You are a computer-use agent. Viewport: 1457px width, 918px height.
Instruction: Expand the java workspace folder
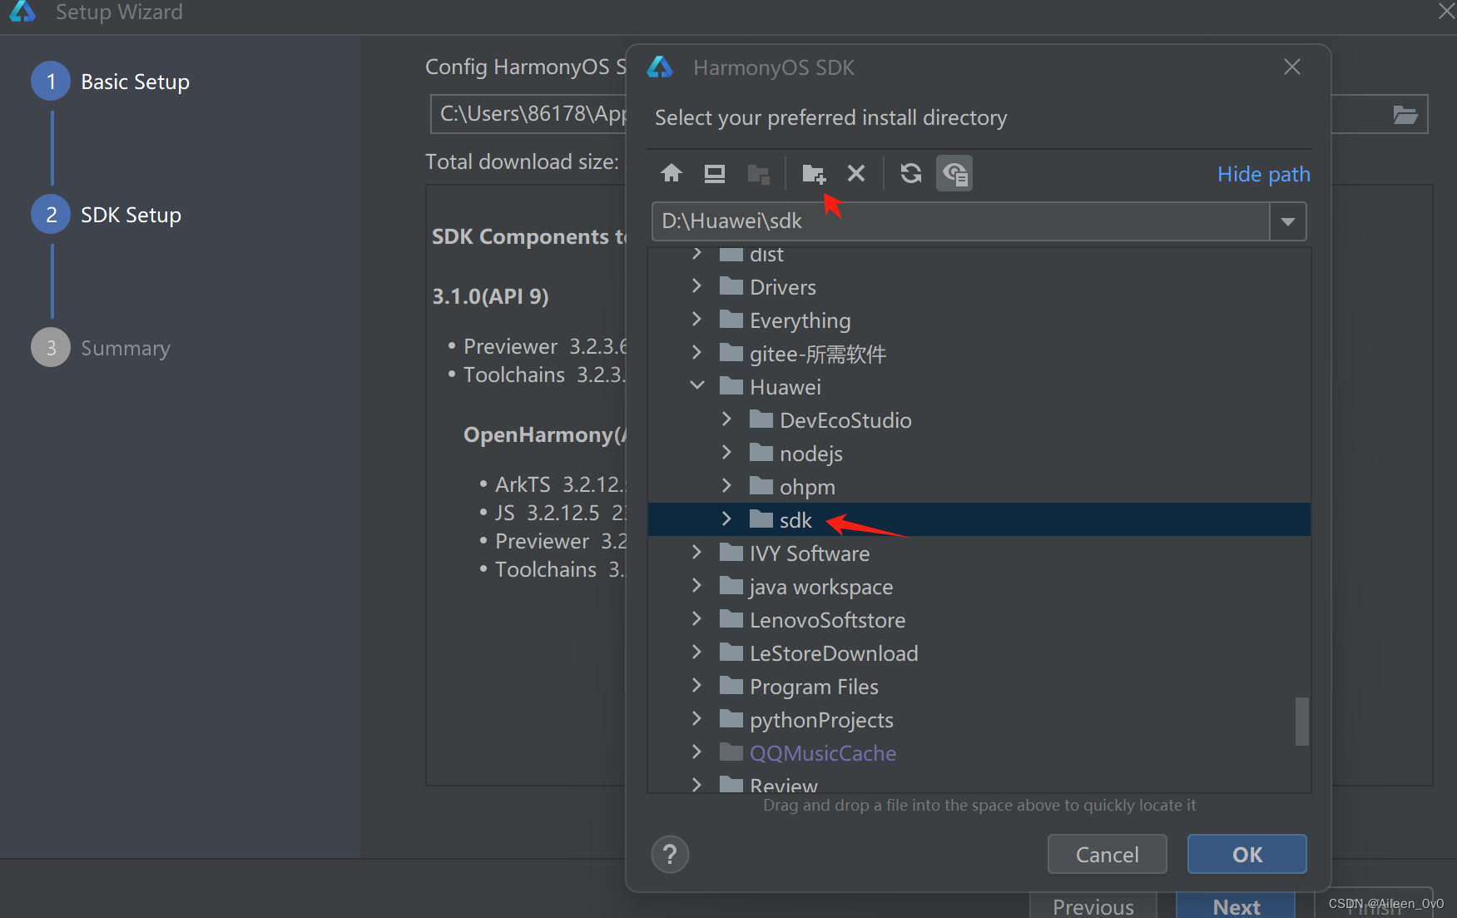pyautogui.click(x=696, y=586)
